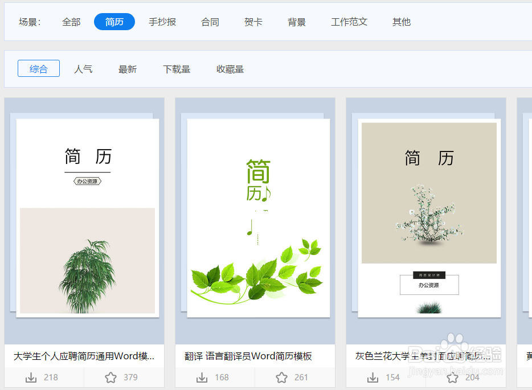Open the grey orchid resume template thumbnail
532x390 pixels.
[x=429, y=218]
